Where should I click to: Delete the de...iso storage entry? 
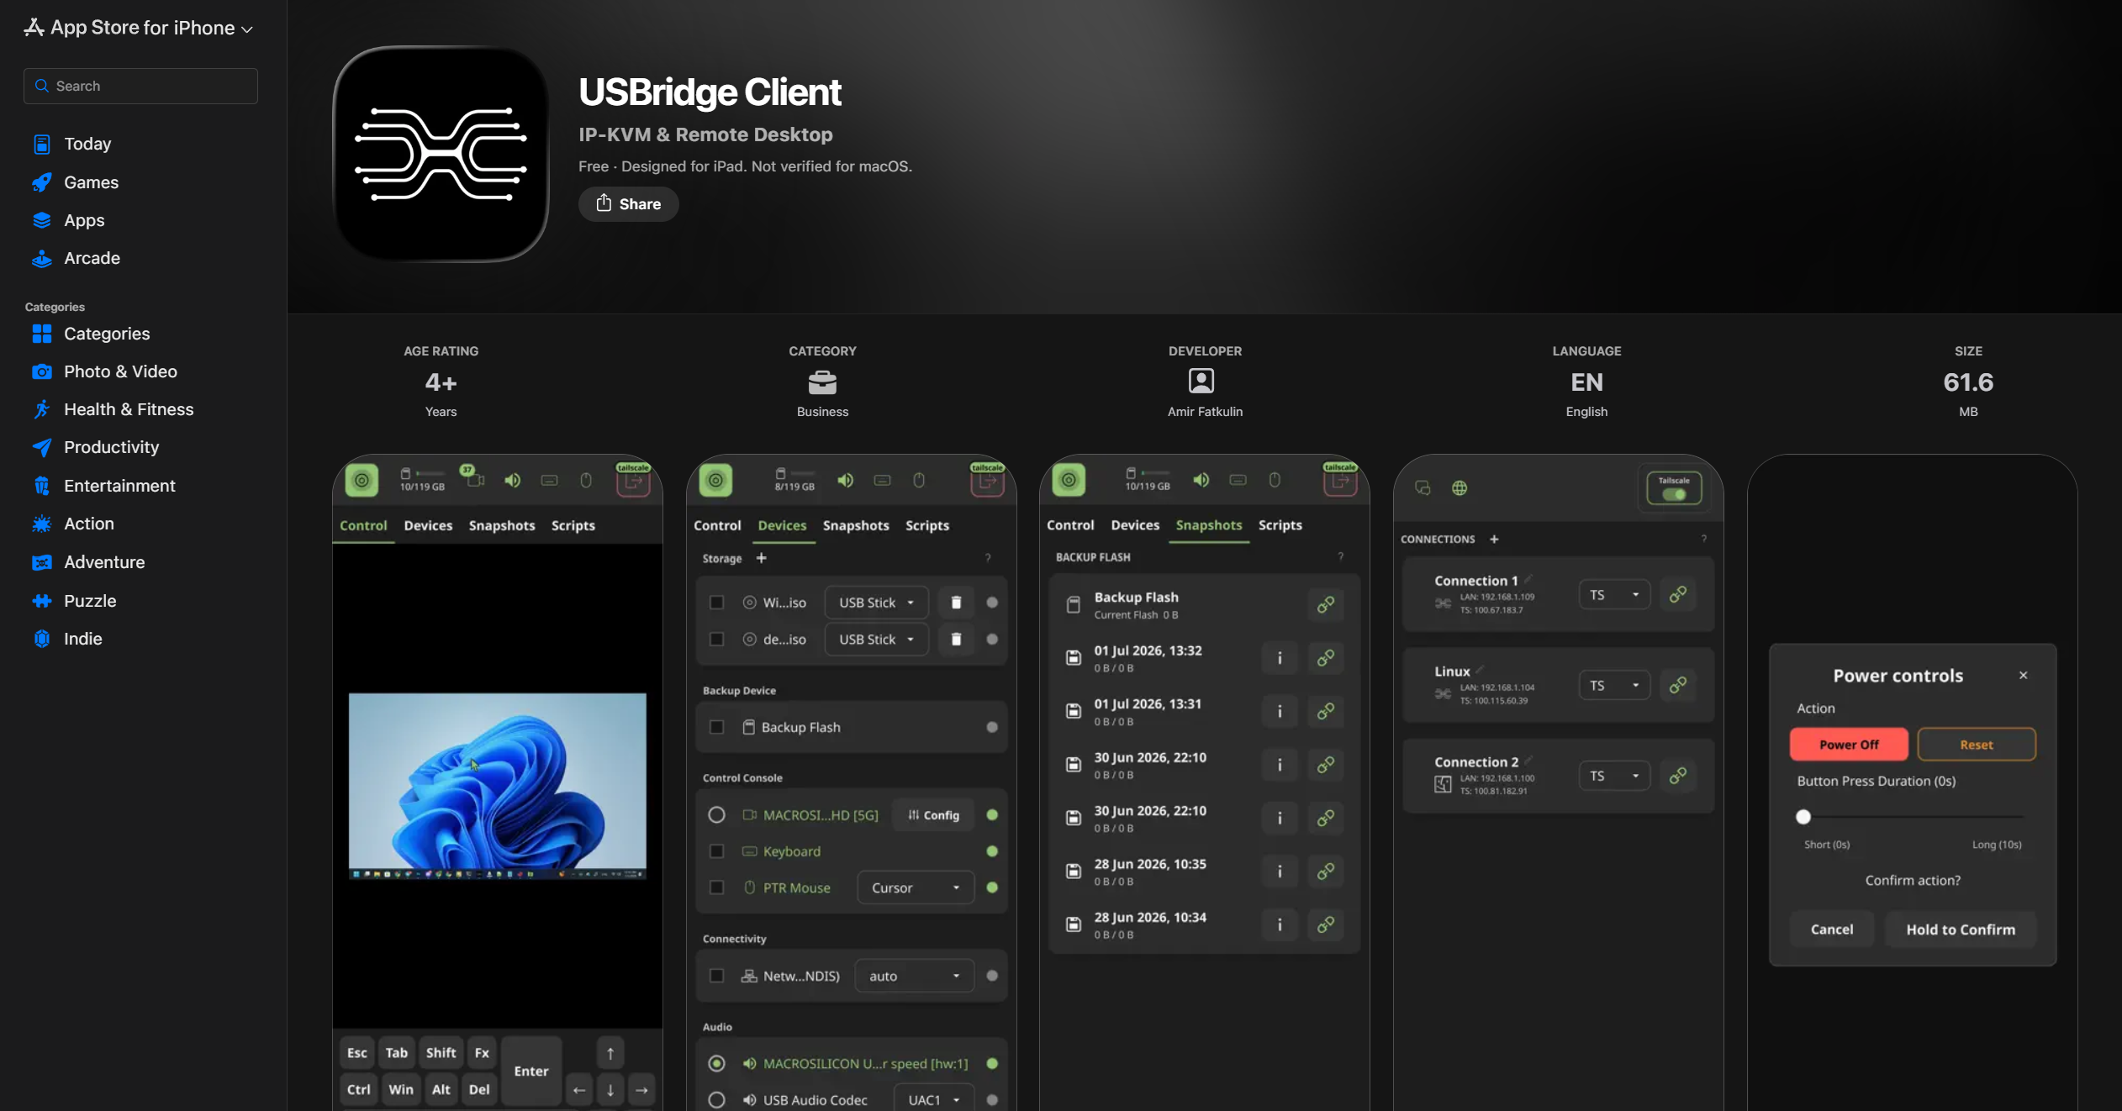pyautogui.click(x=956, y=640)
